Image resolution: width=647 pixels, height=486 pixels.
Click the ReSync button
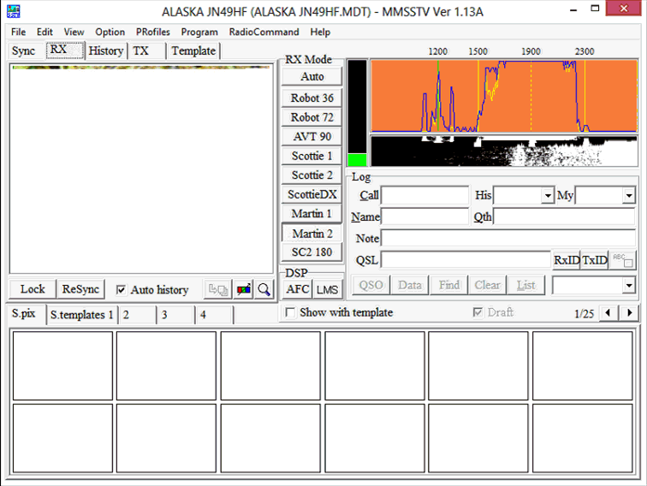(x=80, y=289)
